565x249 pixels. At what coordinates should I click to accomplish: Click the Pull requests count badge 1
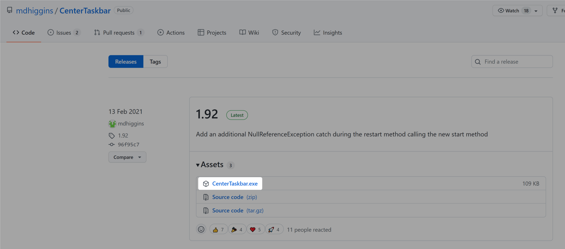point(140,33)
